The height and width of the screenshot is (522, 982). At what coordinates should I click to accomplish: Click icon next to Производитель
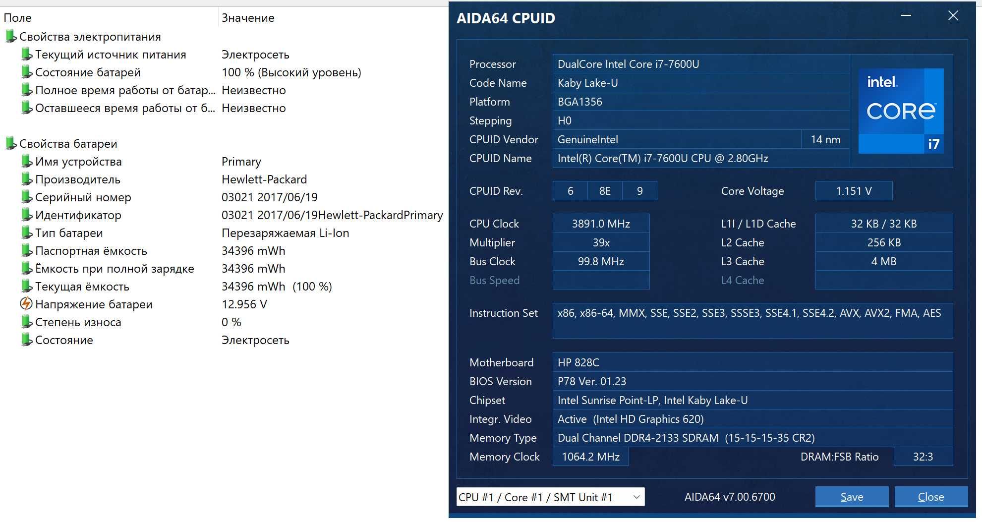(x=27, y=179)
